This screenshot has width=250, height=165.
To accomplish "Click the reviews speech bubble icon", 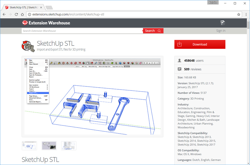I will click(x=179, y=69).
